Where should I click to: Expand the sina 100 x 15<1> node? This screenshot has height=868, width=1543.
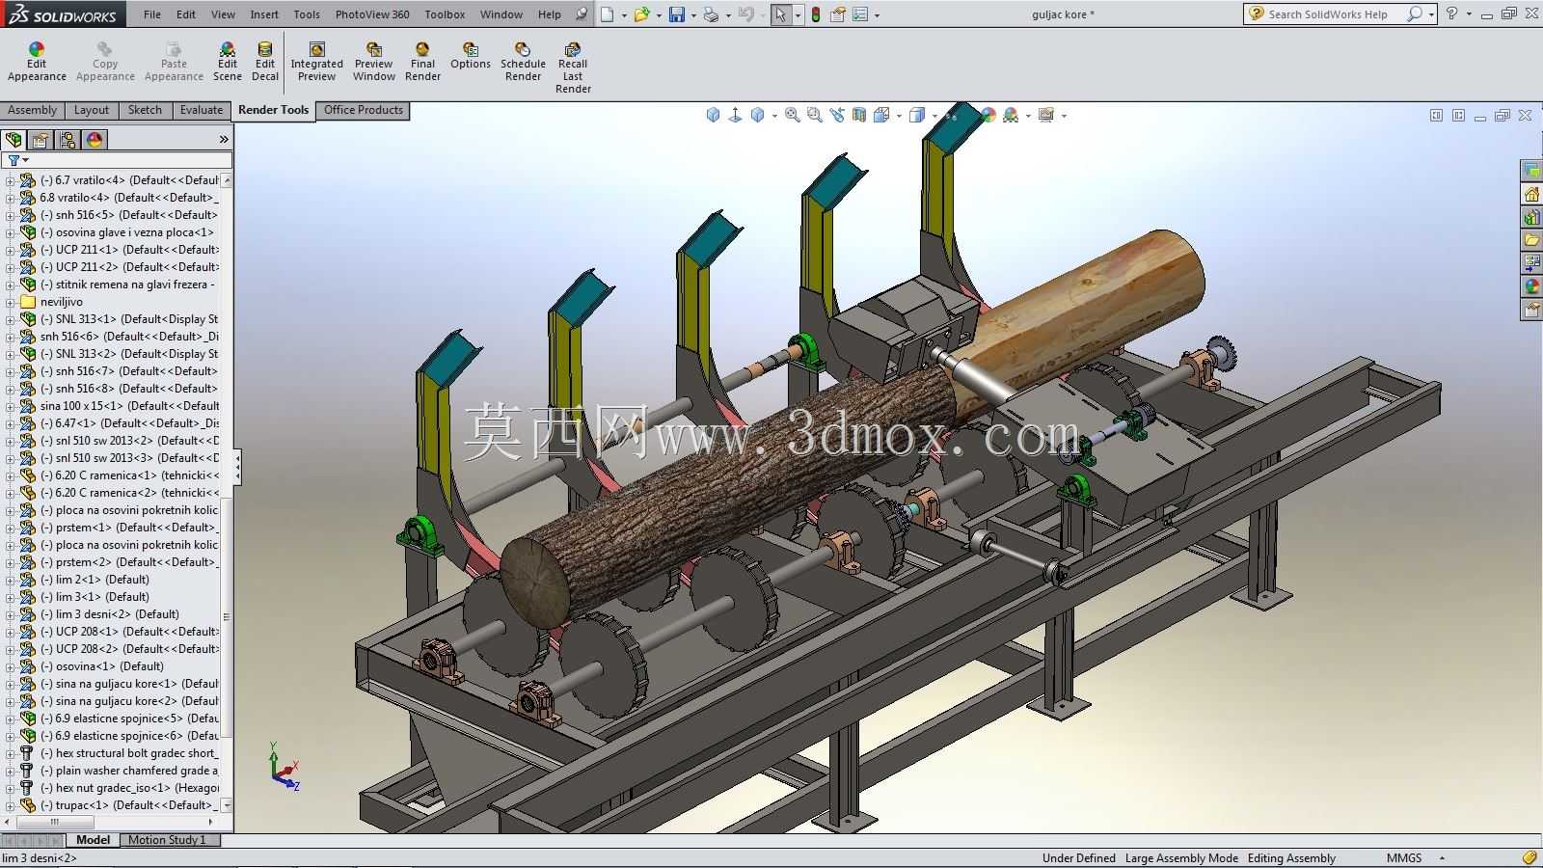pos(10,406)
